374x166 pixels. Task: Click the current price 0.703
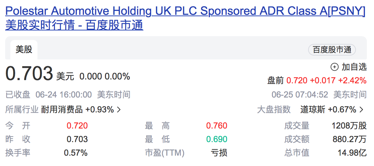pos(29,74)
